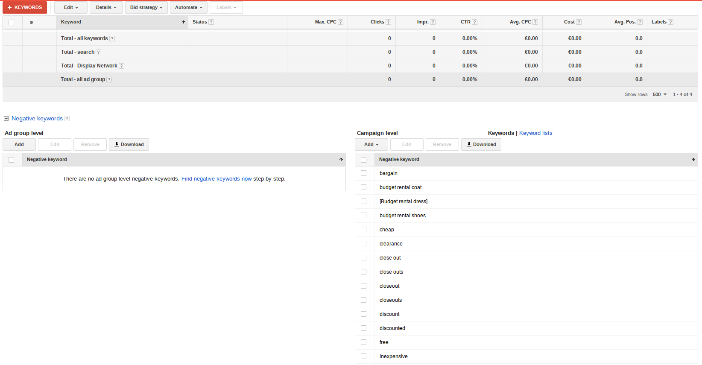Screen dimensions: 702x365
Task: Open the Edit dropdown in top toolbar
Action: click(71, 8)
